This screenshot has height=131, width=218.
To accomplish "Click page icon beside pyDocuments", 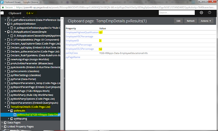I will point(9,71).
